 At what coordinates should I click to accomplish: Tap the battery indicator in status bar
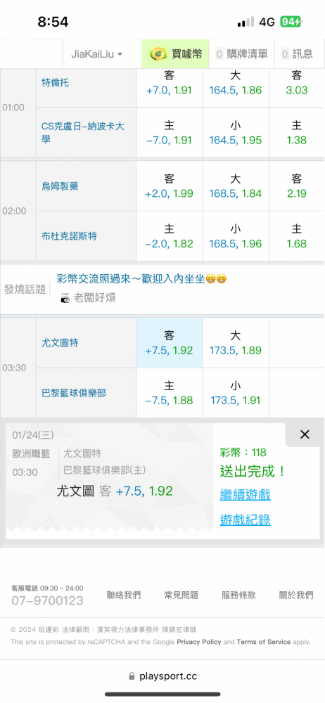tap(291, 22)
